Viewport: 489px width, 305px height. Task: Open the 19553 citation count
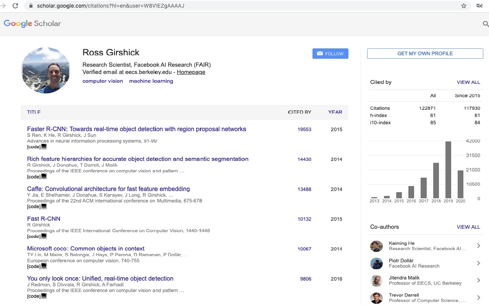point(304,130)
